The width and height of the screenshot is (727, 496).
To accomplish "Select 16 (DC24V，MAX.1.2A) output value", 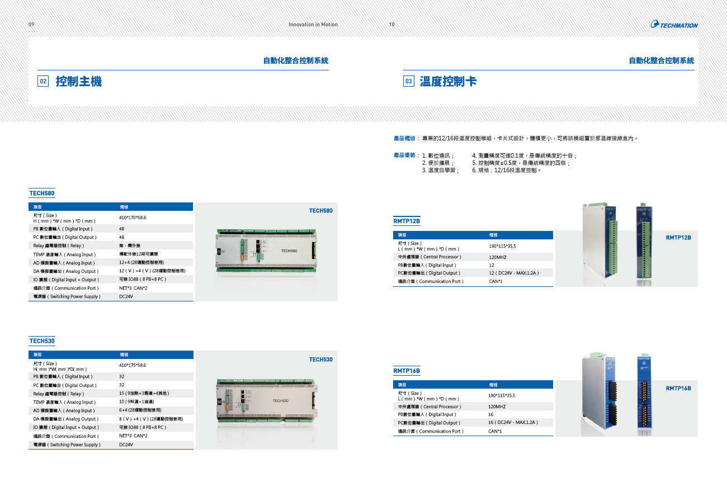I will coord(513,423).
